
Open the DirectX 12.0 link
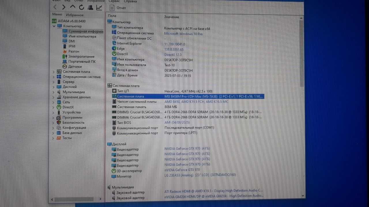click(x=173, y=55)
